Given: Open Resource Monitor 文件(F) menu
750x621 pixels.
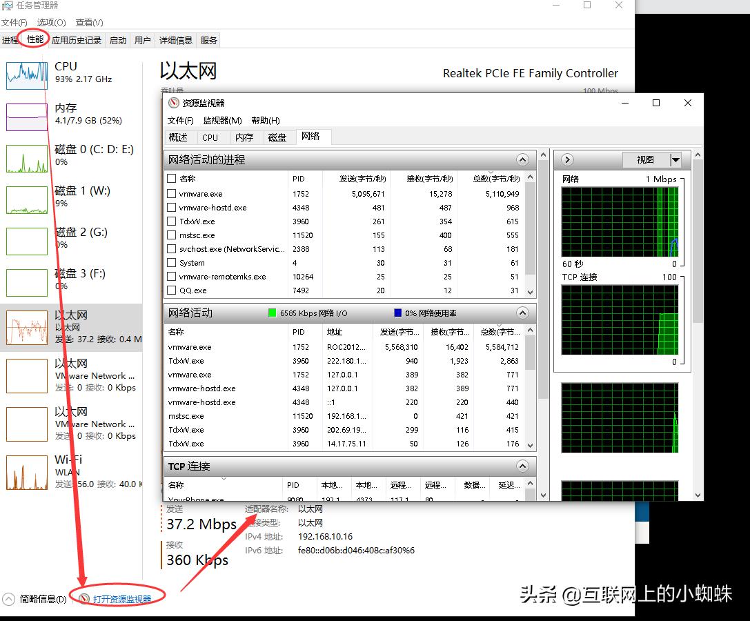Looking at the screenshot, I should (x=180, y=121).
